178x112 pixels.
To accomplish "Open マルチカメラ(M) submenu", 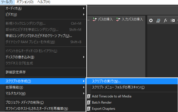I will tap(43, 94).
